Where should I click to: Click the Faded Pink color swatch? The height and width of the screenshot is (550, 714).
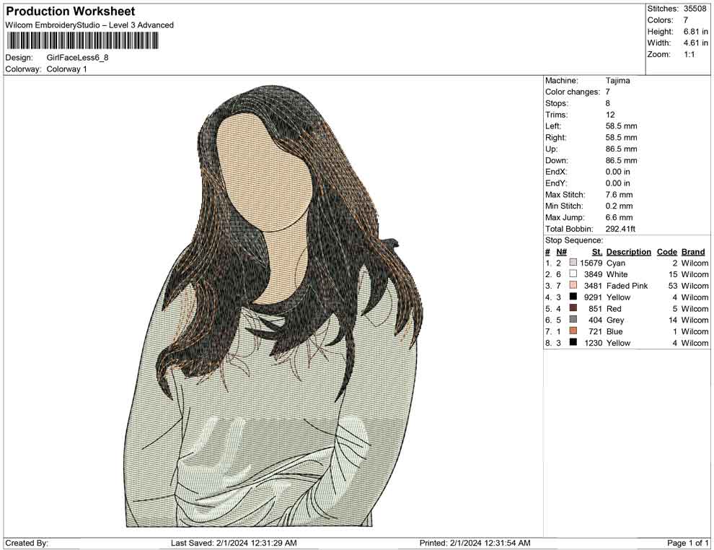(573, 286)
